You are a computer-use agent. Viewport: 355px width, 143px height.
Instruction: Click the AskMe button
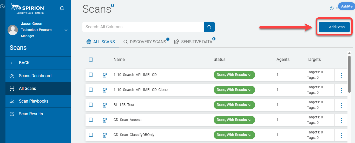click(346, 6)
